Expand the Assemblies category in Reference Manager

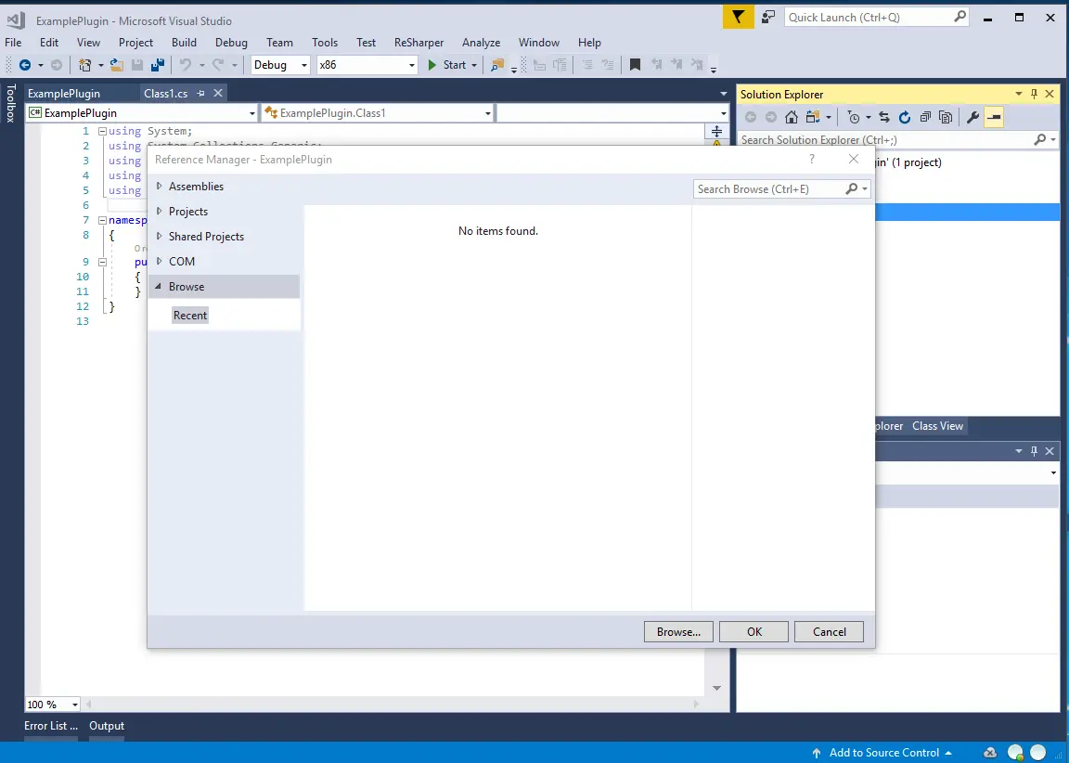[x=159, y=187]
